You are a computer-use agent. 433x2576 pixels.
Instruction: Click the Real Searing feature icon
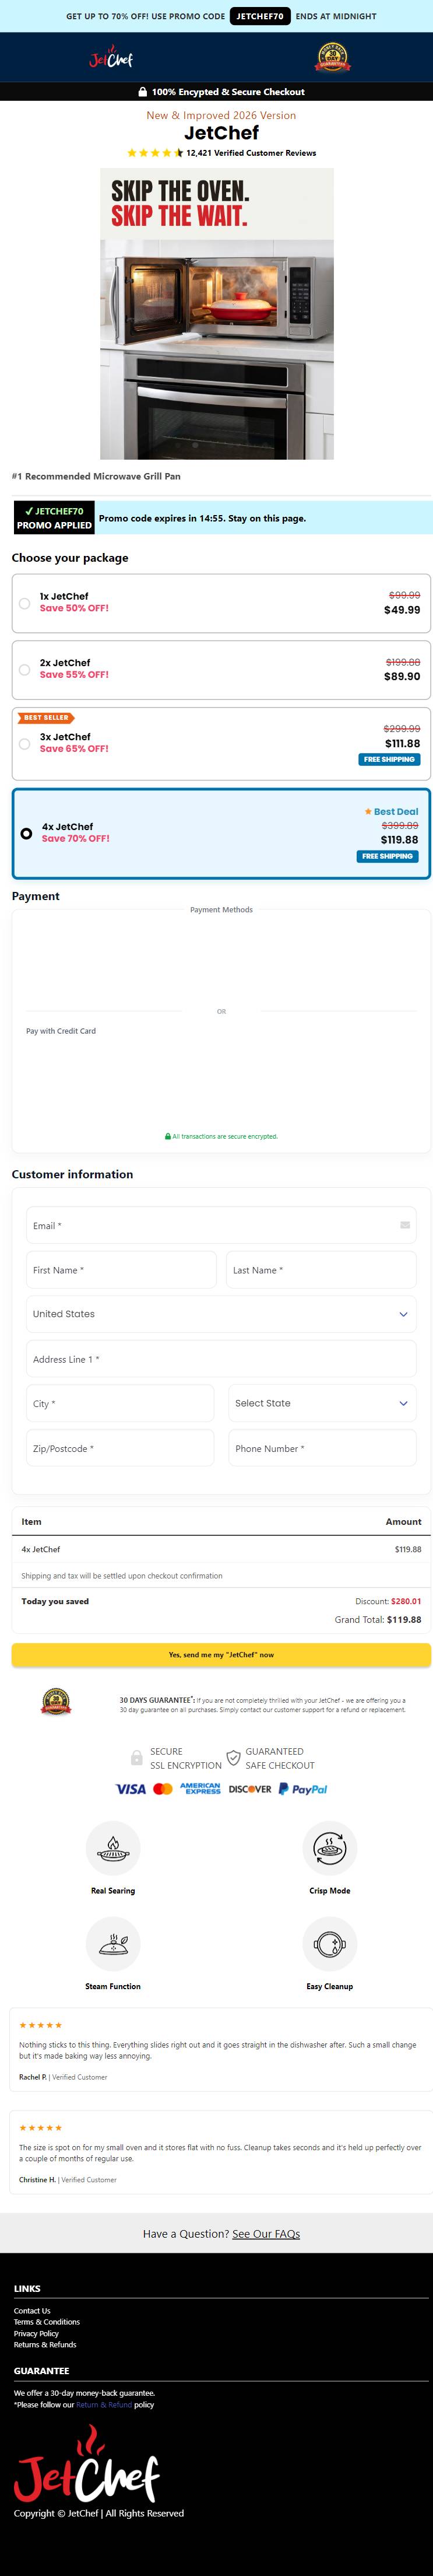tap(113, 1847)
